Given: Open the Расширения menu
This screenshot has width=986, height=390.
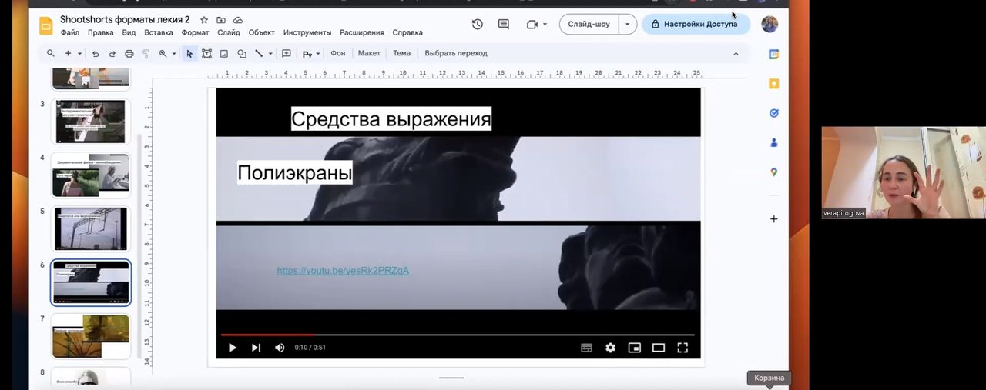Looking at the screenshot, I should pyautogui.click(x=362, y=32).
